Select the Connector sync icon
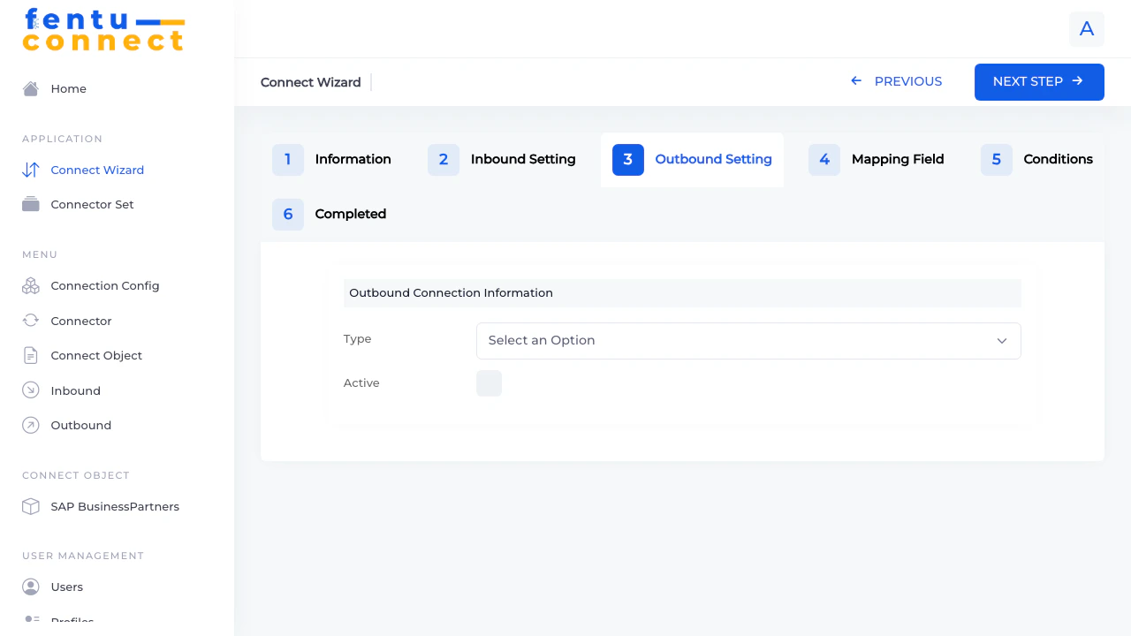This screenshot has width=1131, height=636. [x=30, y=321]
